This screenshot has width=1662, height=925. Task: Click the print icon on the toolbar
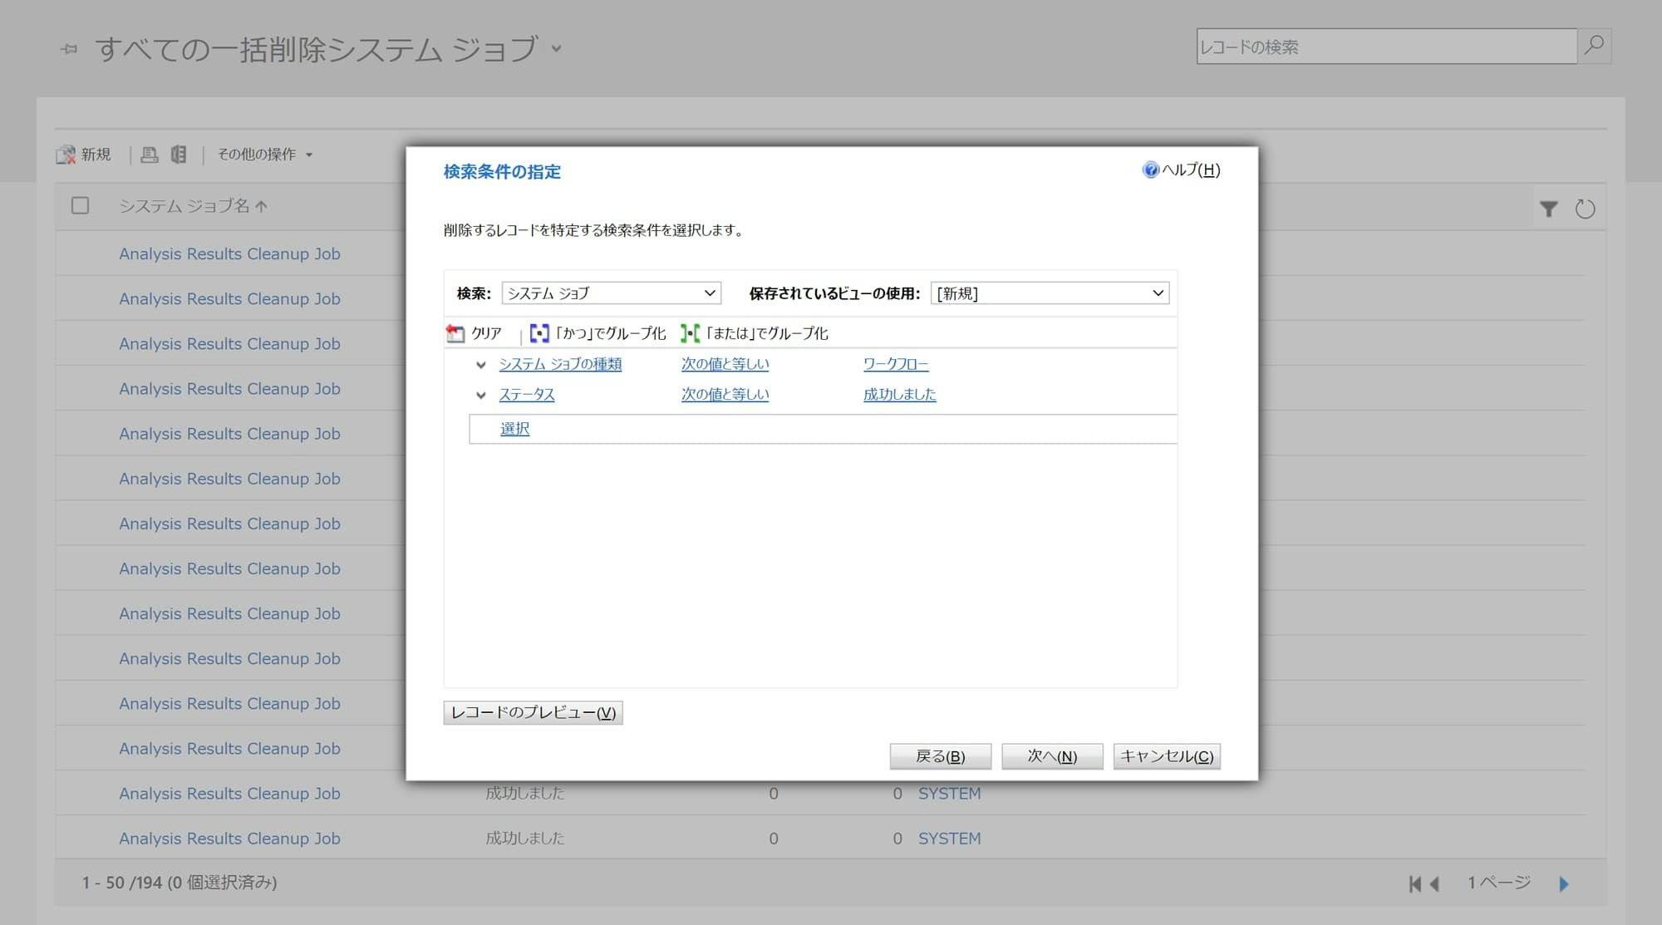[149, 154]
